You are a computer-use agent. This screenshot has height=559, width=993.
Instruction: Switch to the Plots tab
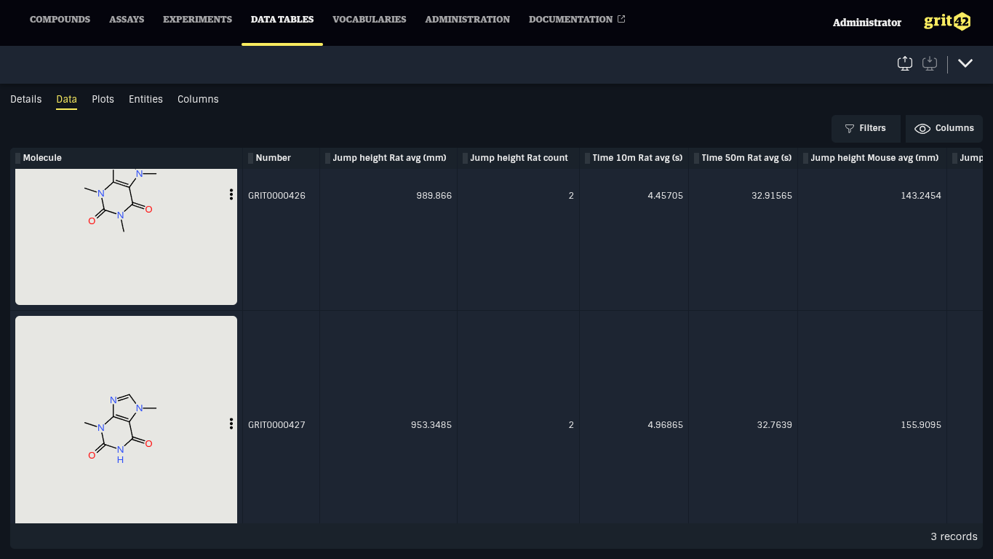click(103, 99)
